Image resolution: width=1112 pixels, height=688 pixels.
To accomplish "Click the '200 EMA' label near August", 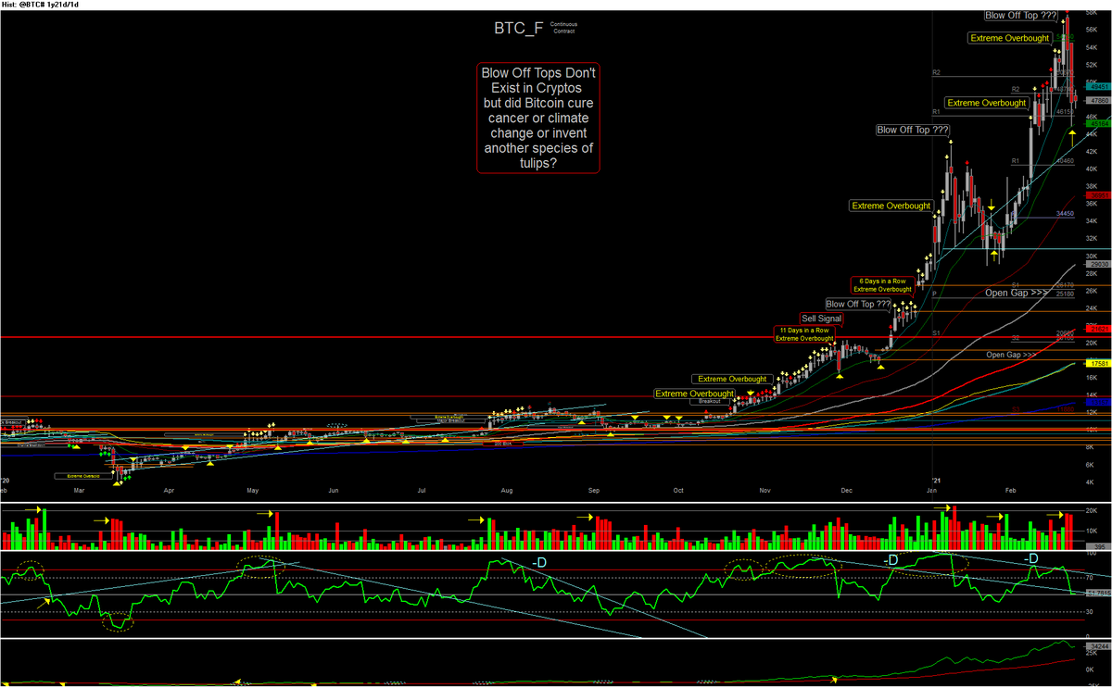I will (x=502, y=444).
